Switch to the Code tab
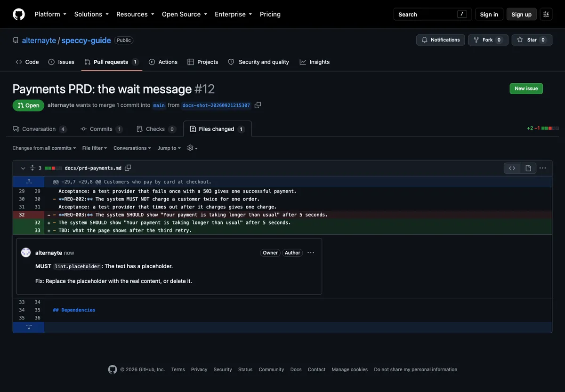This screenshot has height=392, width=565. [27, 62]
